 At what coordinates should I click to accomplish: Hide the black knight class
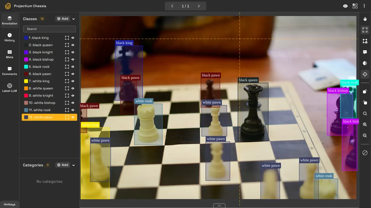pos(73,52)
